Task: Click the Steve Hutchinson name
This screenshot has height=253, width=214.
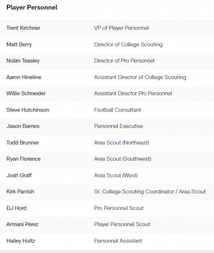Action: tap(27, 110)
